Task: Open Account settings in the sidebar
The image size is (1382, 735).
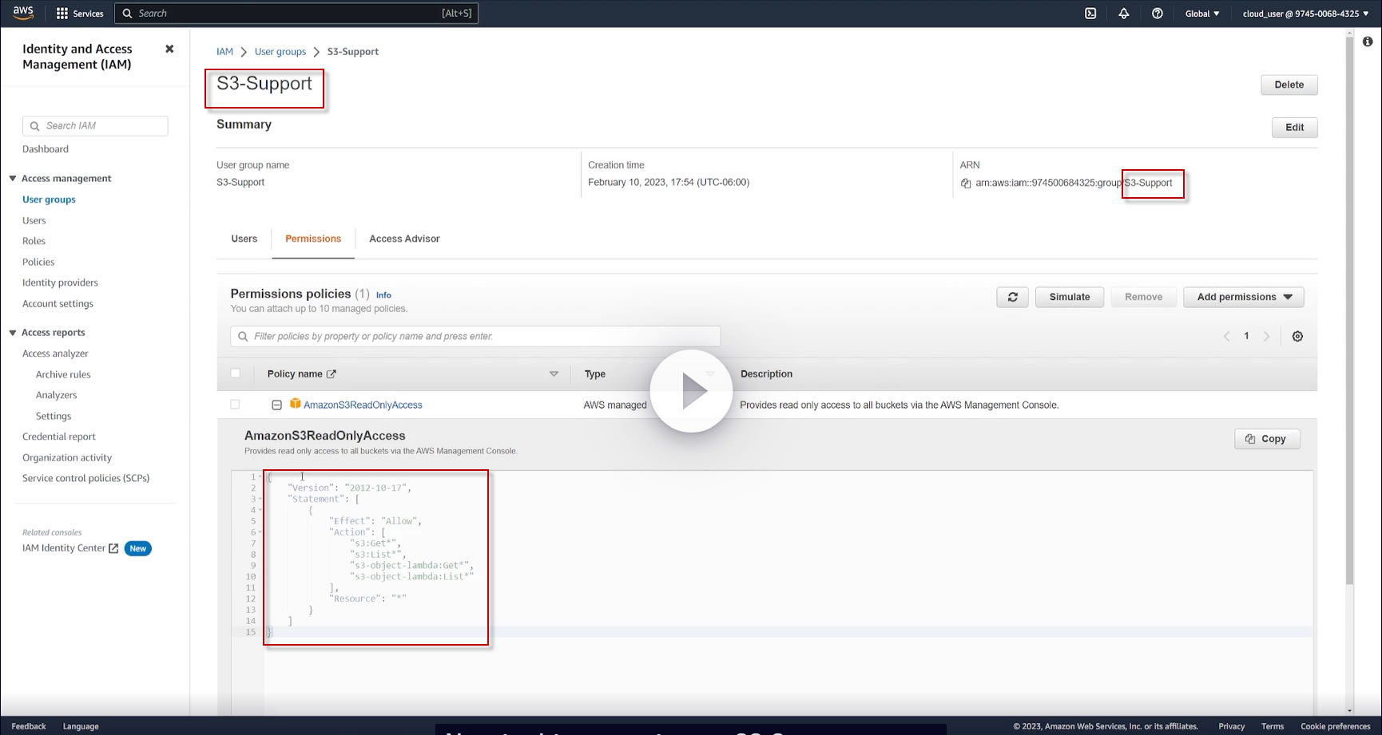Action: click(x=58, y=303)
